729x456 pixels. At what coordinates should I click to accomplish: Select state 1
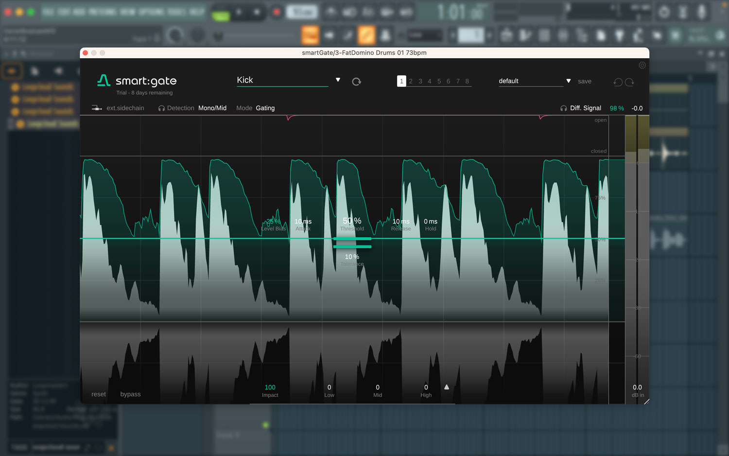(401, 81)
